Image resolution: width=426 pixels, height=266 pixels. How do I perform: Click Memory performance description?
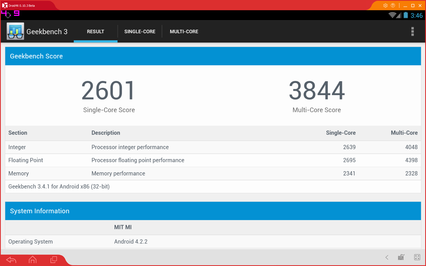pyautogui.click(x=118, y=173)
